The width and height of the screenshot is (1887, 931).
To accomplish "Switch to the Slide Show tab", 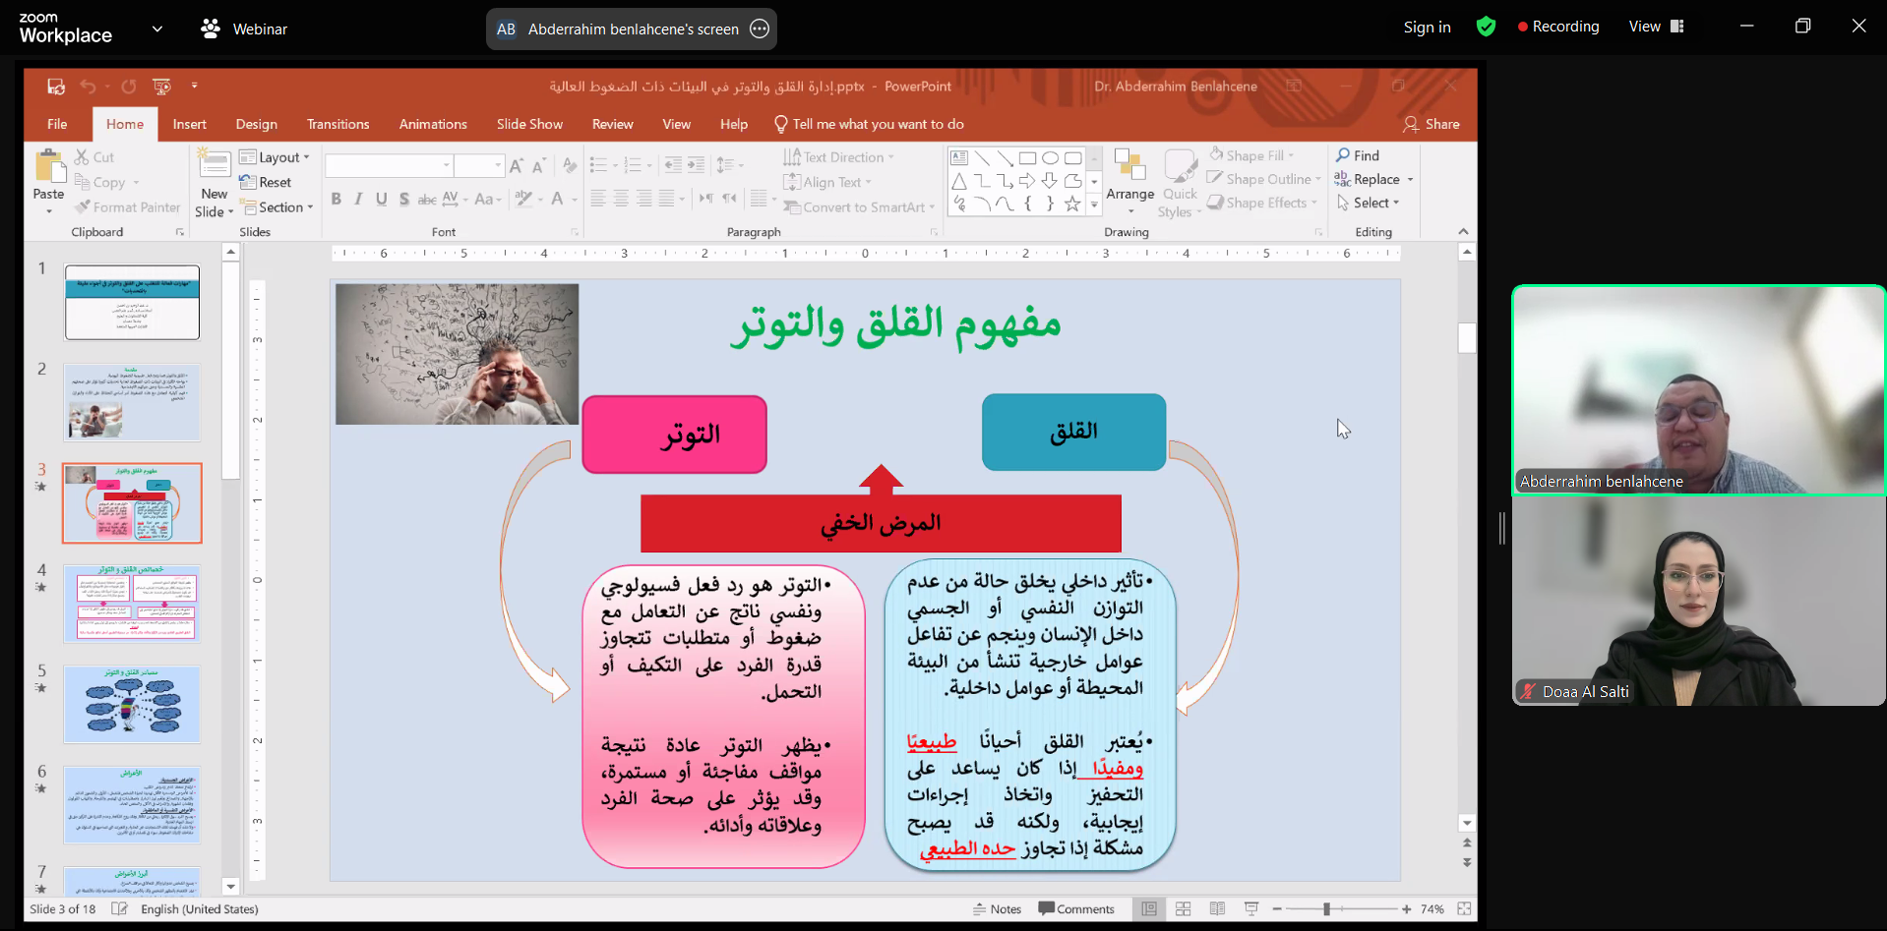I will [529, 124].
